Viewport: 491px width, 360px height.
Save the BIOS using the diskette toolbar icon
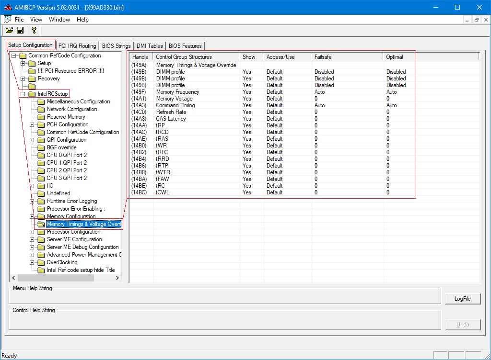tap(20, 29)
